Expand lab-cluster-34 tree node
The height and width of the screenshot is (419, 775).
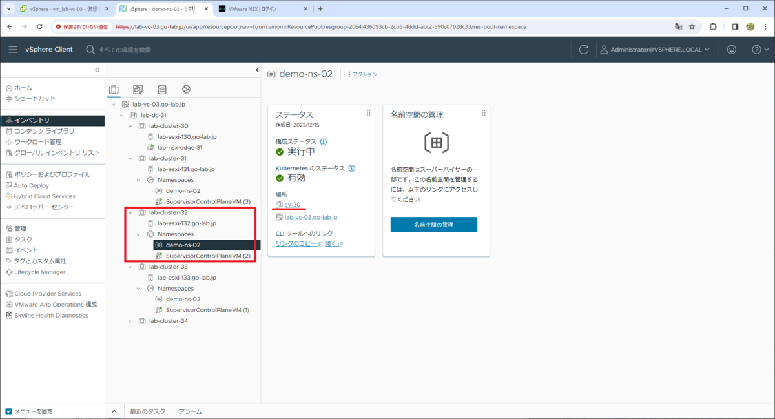point(130,321)
